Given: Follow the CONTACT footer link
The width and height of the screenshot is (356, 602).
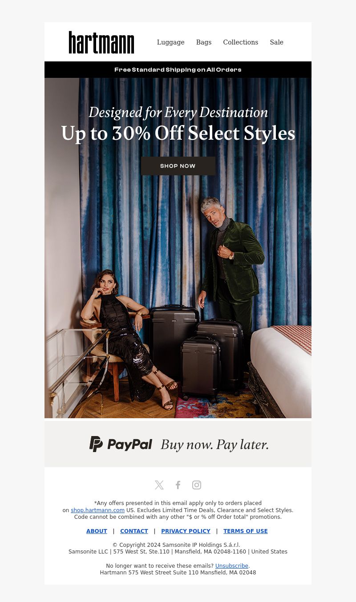Looking at the screenshot, I should 134,531.
